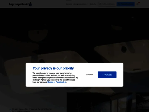149x112 pixels.
Task: Click the water drop logo icon
Action: pyautogui.click(x=30, y=4)
